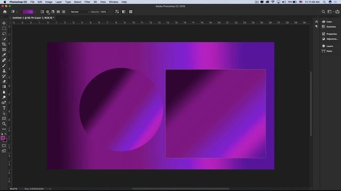This screenshot has width=341, height=191.
Task: Open the Filter menu
Action: 87,2
